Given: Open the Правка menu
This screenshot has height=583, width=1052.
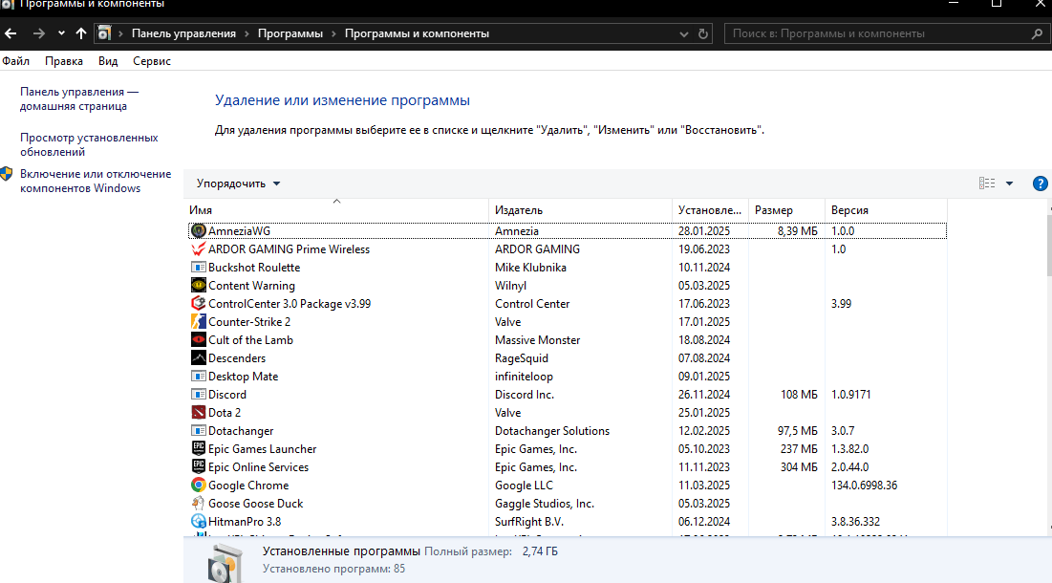Looking at the screenshot, I should point(64,61).
